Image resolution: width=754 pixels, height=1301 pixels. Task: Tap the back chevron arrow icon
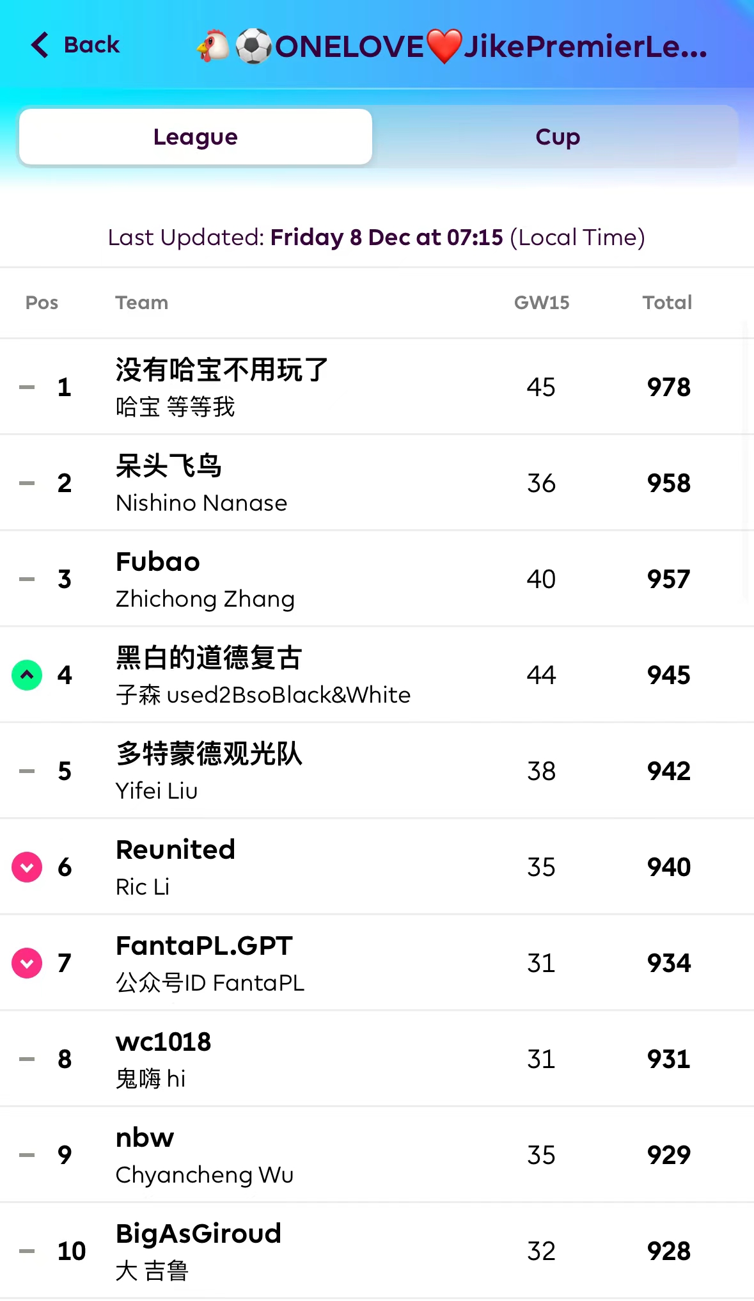[x=40, y=45]
